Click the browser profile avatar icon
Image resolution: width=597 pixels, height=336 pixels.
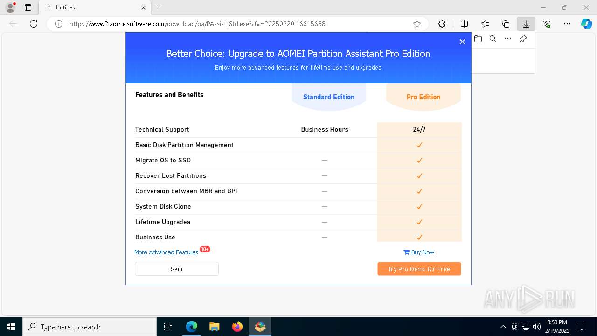[x=10, y=7]
